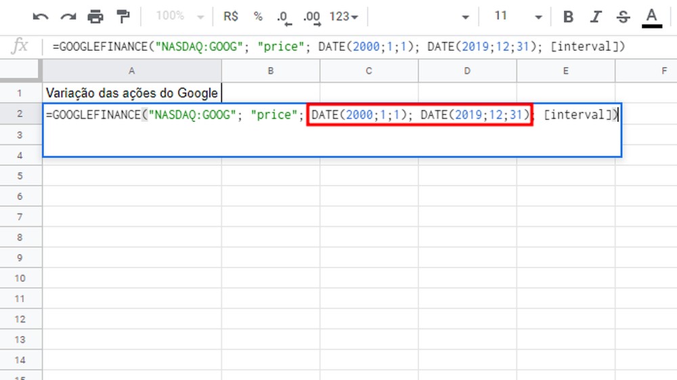Image resolution: width=677 pixels, height=380 pixels.
Task: Select column C header
Action: [x=369, y=71]
